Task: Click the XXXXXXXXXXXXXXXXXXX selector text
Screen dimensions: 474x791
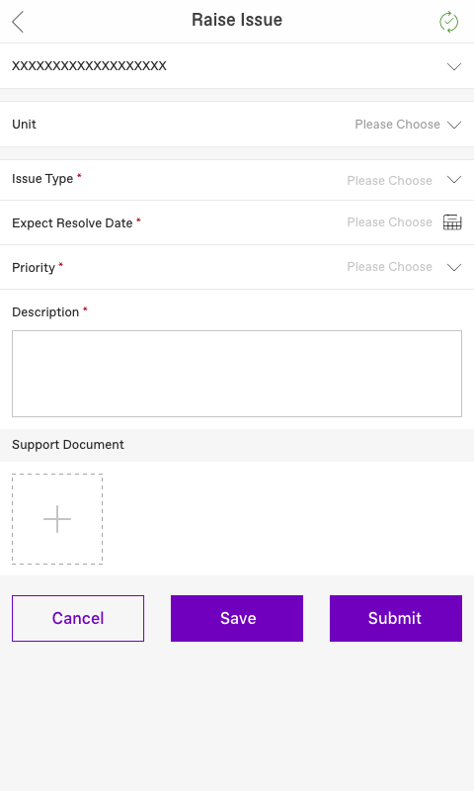Action: [89, 66]
